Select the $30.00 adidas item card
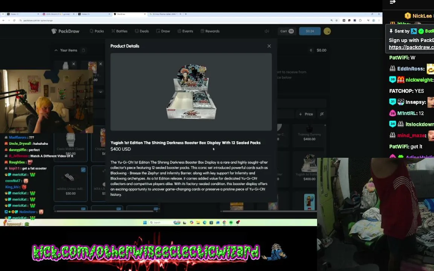 (70, 184)
